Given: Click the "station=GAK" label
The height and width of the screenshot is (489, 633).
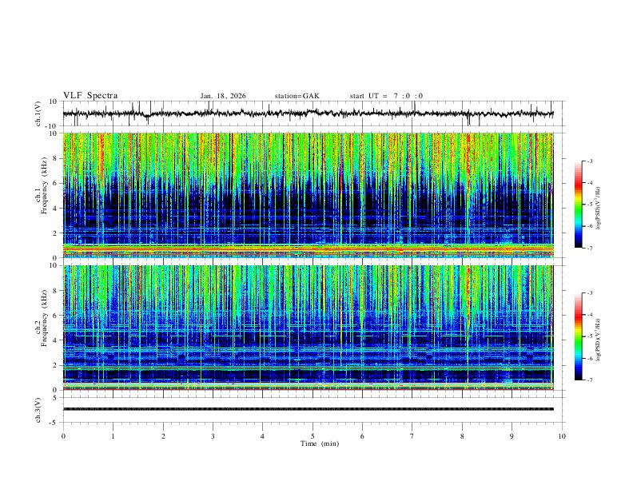Looking at the screenshot, I should [x=297, y=96].
